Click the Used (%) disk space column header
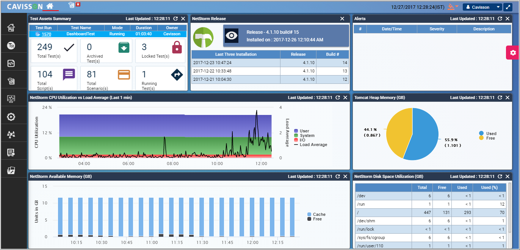 489,187
